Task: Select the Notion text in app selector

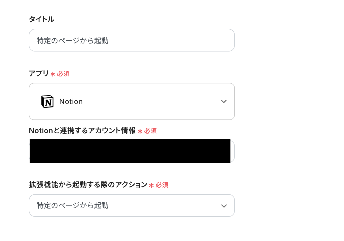Action: click(x=71, y=102)
